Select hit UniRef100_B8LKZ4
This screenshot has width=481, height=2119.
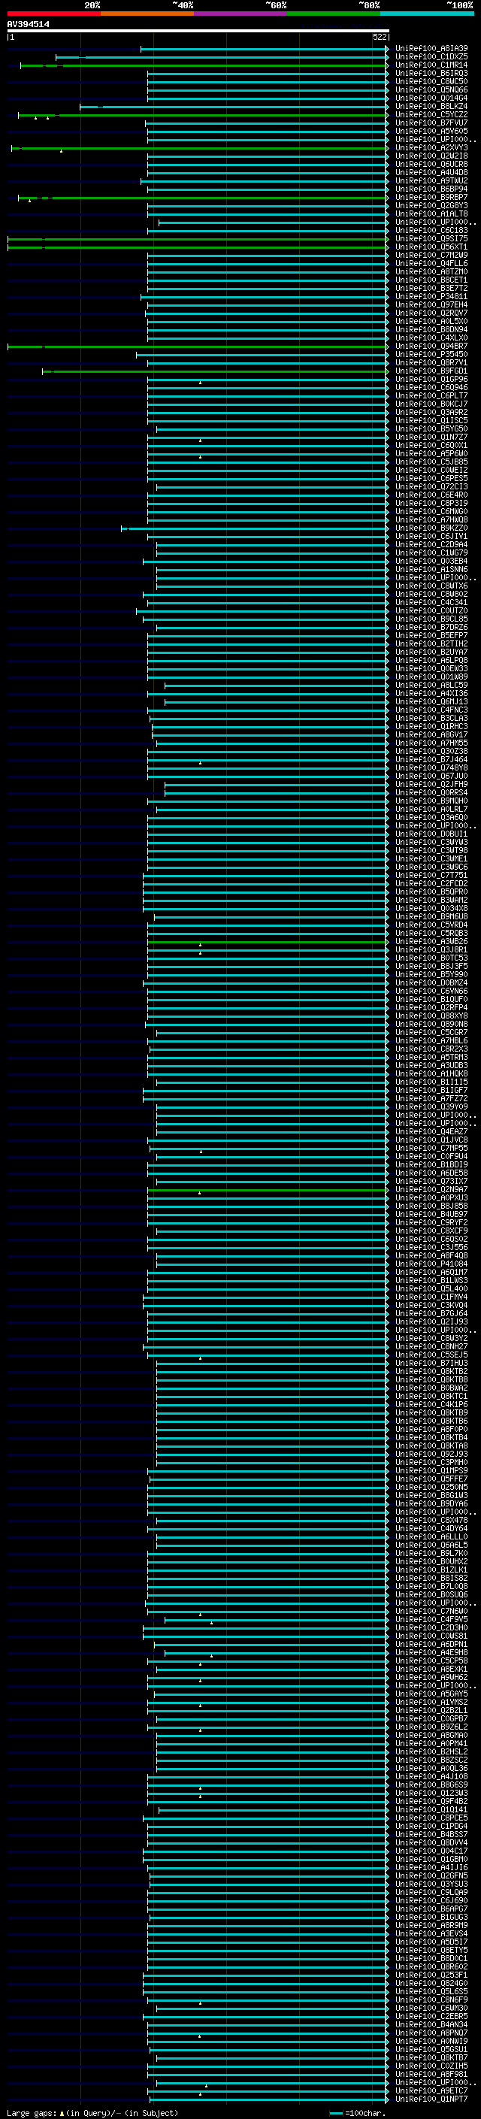[431, 106]
